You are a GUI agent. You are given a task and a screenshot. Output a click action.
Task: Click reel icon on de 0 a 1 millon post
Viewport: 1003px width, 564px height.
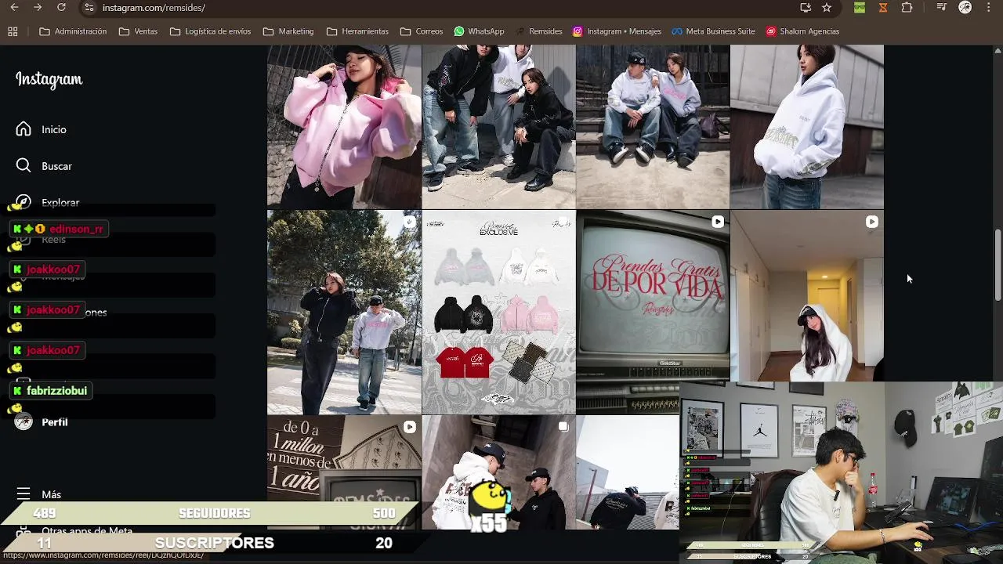[409, 427]
